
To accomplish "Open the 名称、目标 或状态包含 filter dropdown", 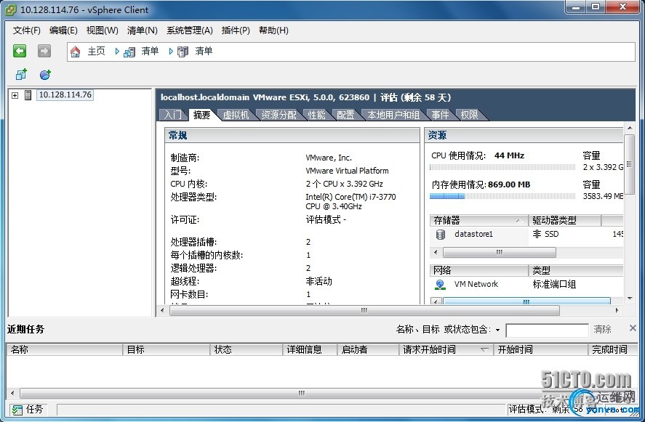I will (497, 330).
